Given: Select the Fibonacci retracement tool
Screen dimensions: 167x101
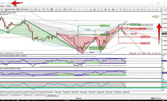Looking at the screenshot, I should 98,9.
